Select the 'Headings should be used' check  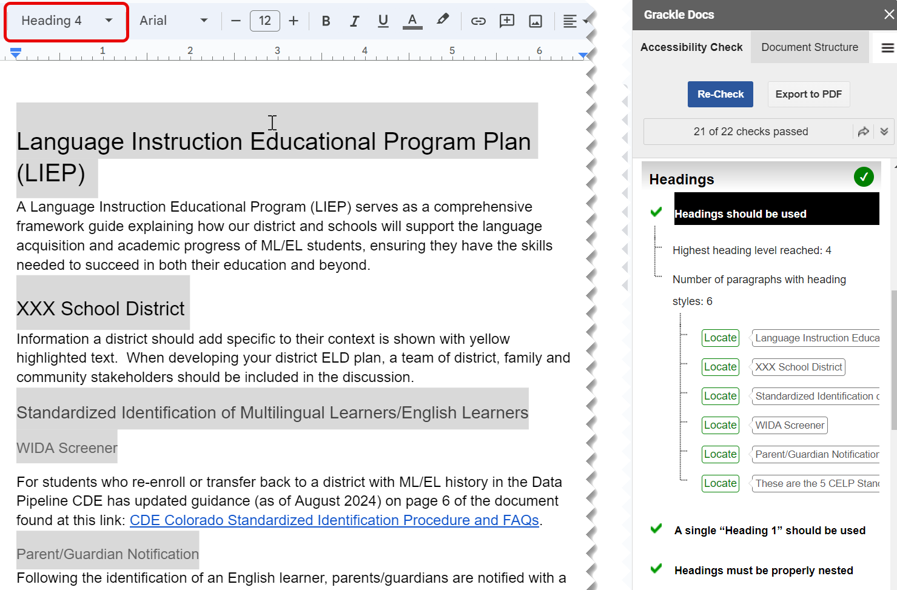click(x=776, y=209)
